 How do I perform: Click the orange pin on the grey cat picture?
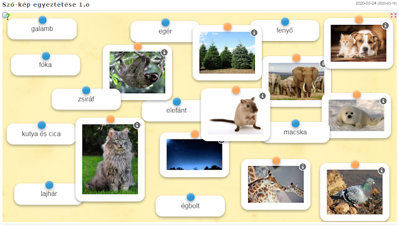[110, 119]
